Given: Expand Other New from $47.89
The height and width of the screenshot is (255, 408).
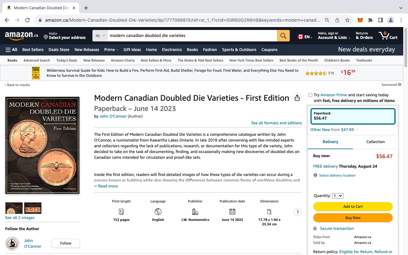Looking at the screenshot, I should pyautogui.click(x=334, y=130).
